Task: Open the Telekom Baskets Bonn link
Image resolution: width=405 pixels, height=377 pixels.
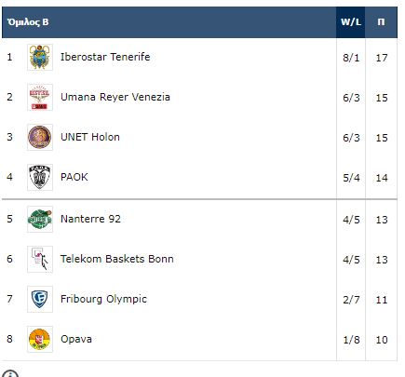Action: [117, 259]
